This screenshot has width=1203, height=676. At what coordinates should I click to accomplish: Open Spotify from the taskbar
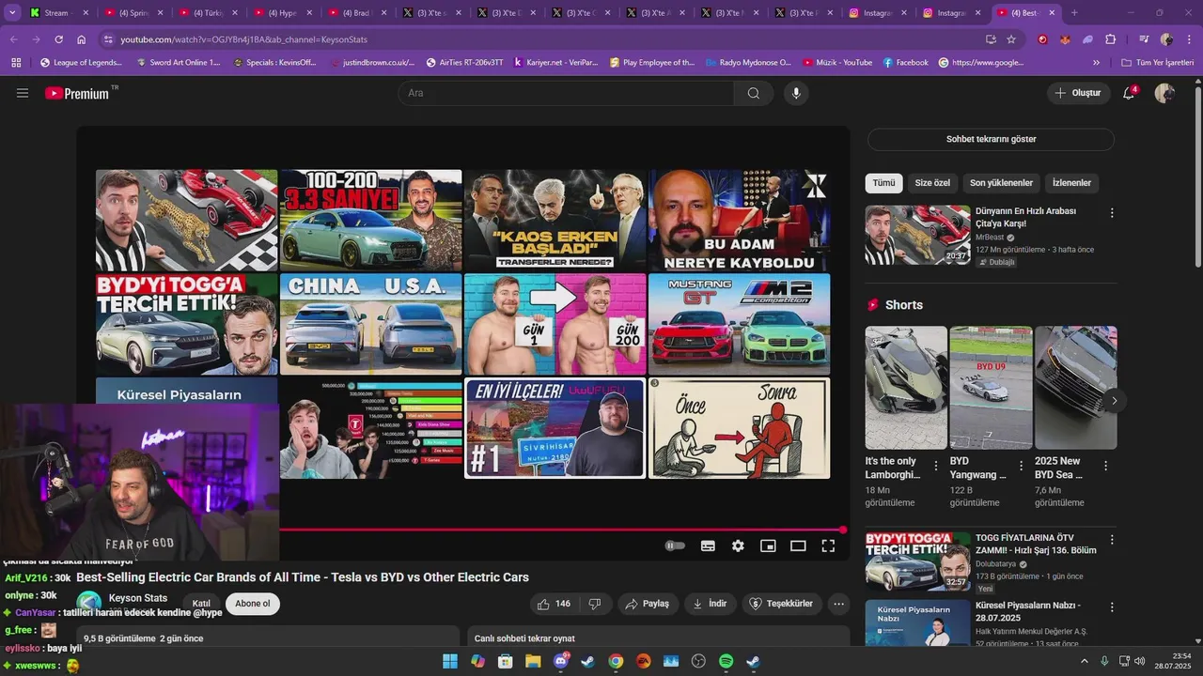(x=726, y=661)
